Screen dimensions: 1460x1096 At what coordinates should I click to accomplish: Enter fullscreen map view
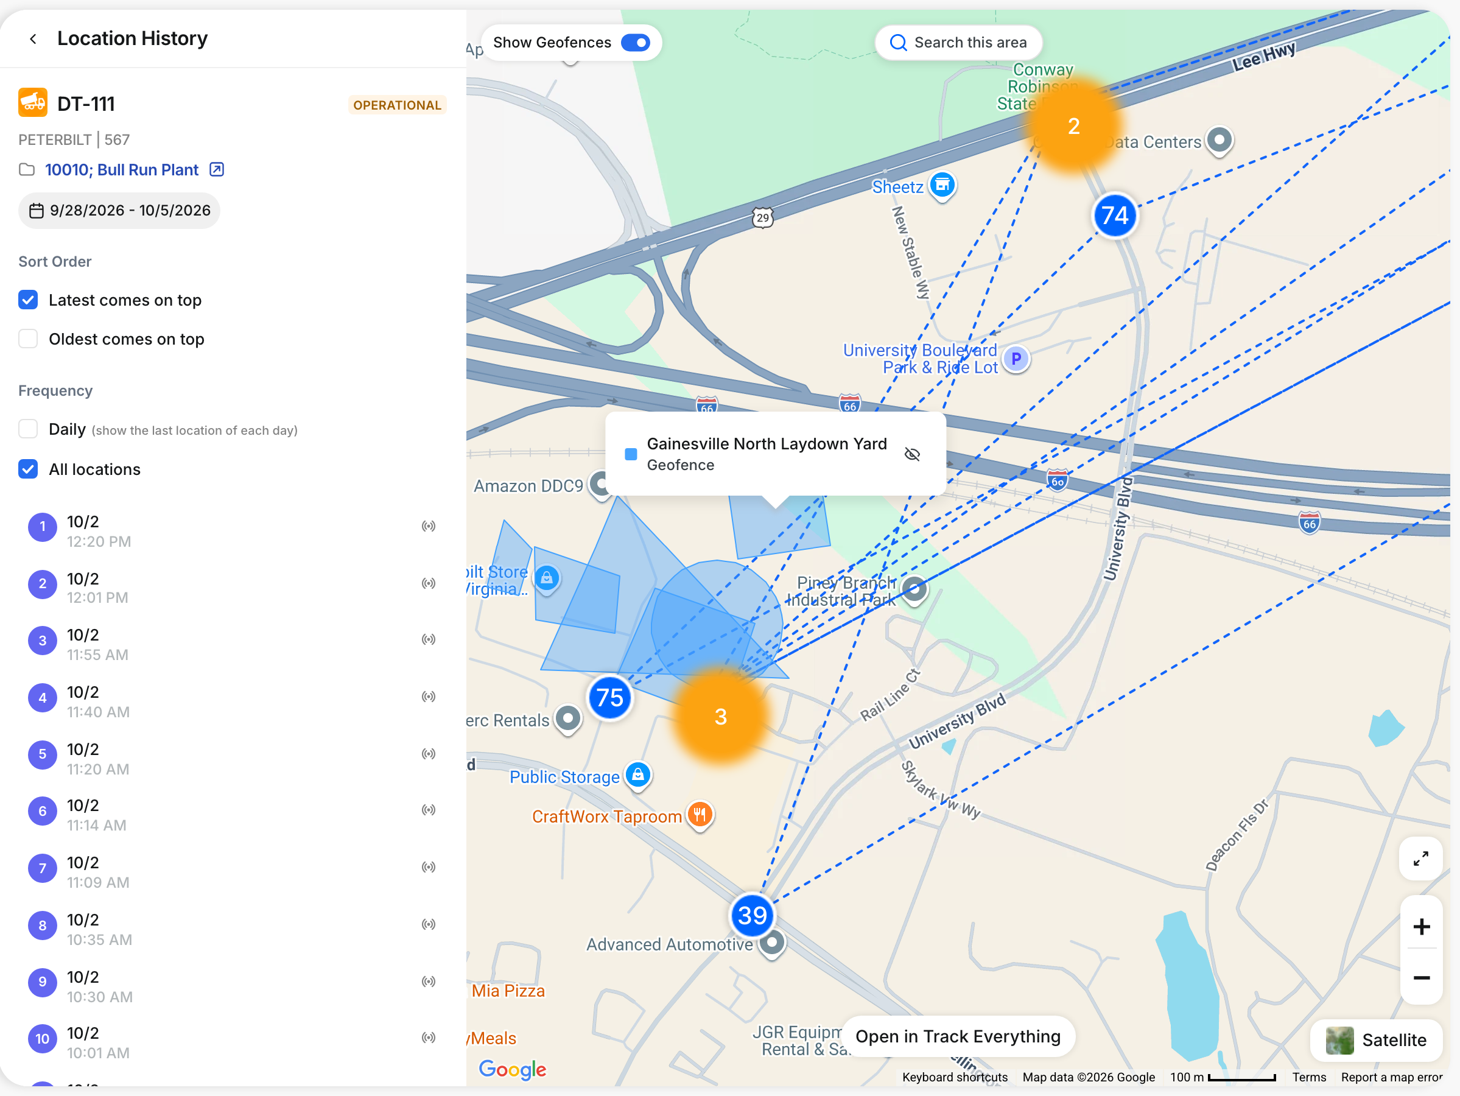(1421, 859)
